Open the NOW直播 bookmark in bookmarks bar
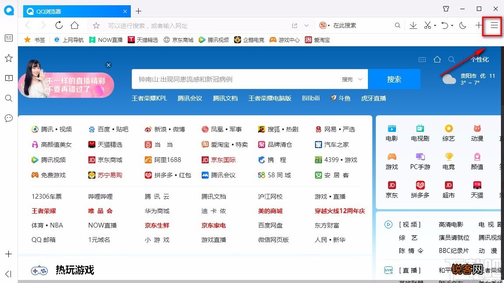This screenshot has width=504, height=283. pyautogui.click(x=106, y=40)
